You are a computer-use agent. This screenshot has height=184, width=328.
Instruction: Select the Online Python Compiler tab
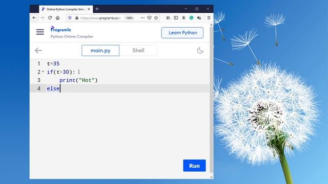(x=66, y=9)
